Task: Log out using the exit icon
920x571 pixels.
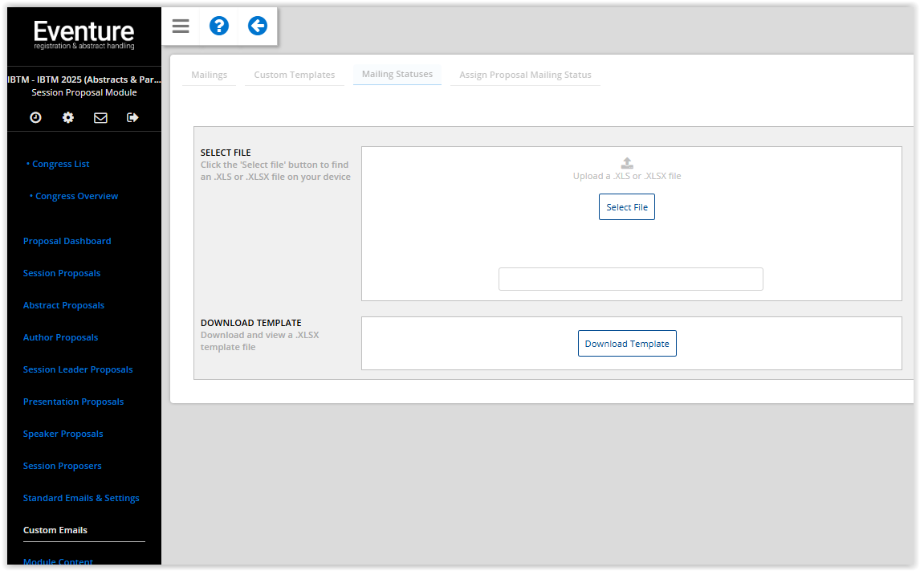Action: pyautogui.click(x=132, y=117)
